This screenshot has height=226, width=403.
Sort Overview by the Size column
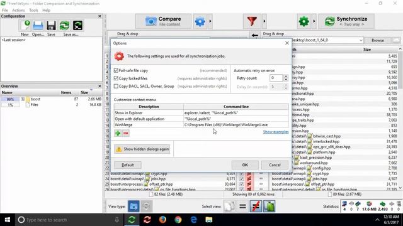coord(84,92)
